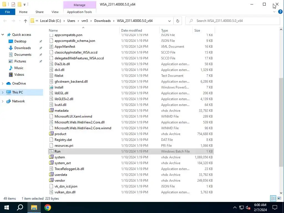This screenshot has width=284, height=213.
Task: Click the network tray icon
Action: tap(242, 207)
